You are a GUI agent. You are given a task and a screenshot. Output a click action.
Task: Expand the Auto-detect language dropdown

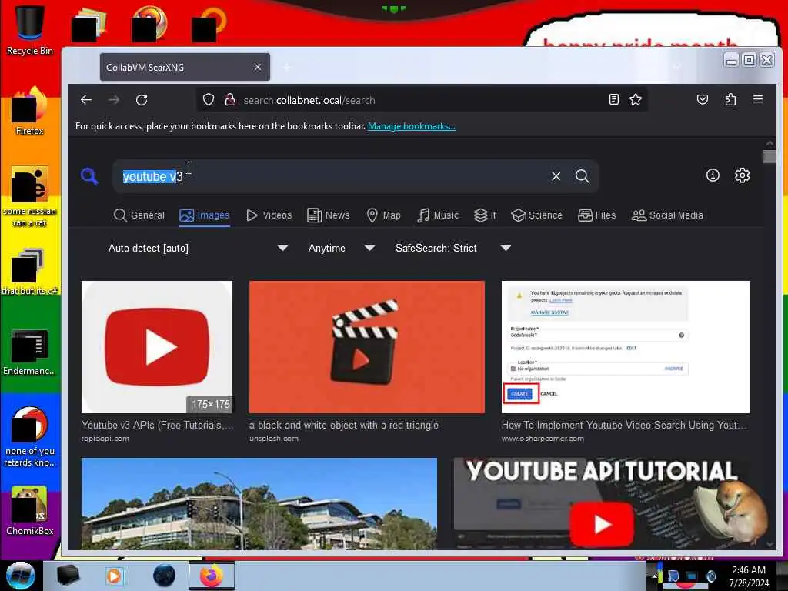pos(198,248)
